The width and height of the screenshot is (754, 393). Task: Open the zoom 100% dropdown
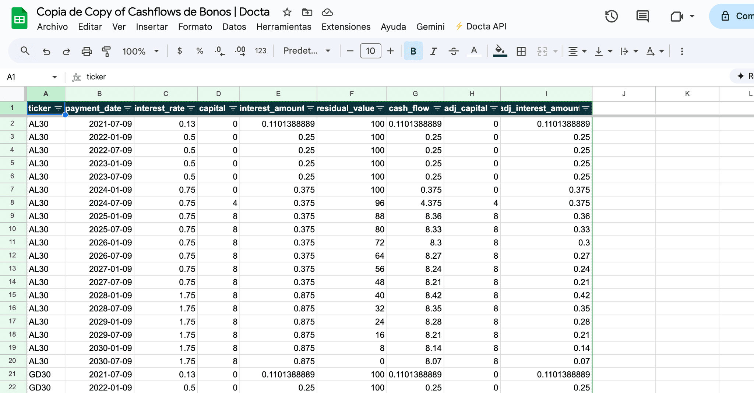click(141, 51)
